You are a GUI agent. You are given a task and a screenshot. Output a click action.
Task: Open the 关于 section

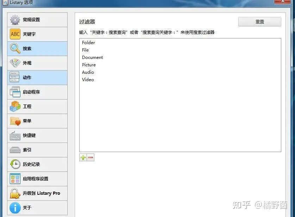pos(37,208)
